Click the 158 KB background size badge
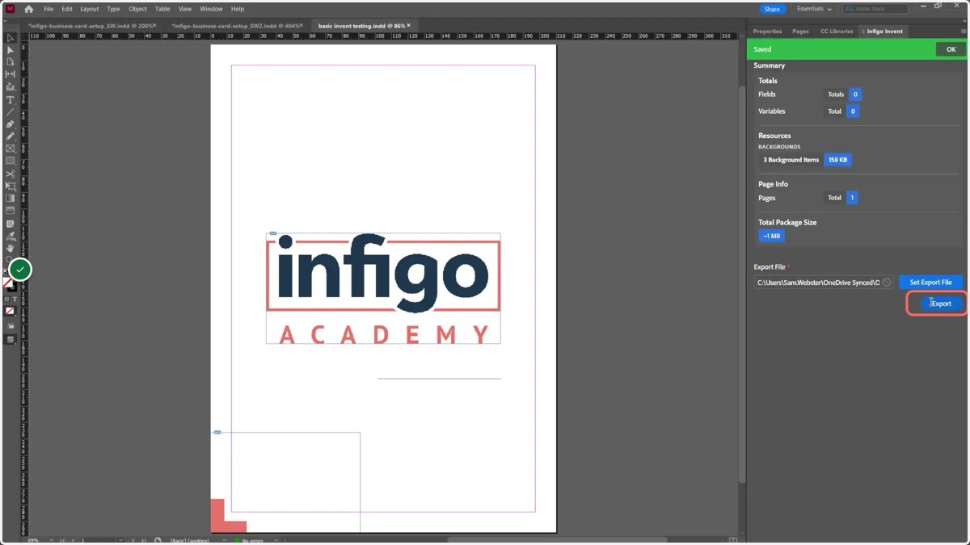 click(837, 160)
